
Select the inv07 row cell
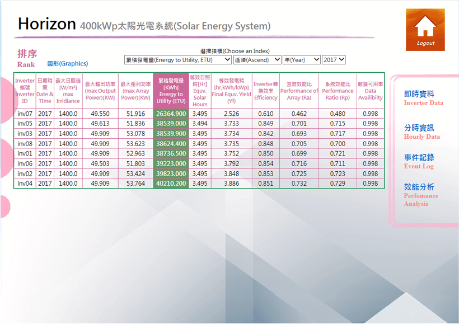(x=25, y=114)
